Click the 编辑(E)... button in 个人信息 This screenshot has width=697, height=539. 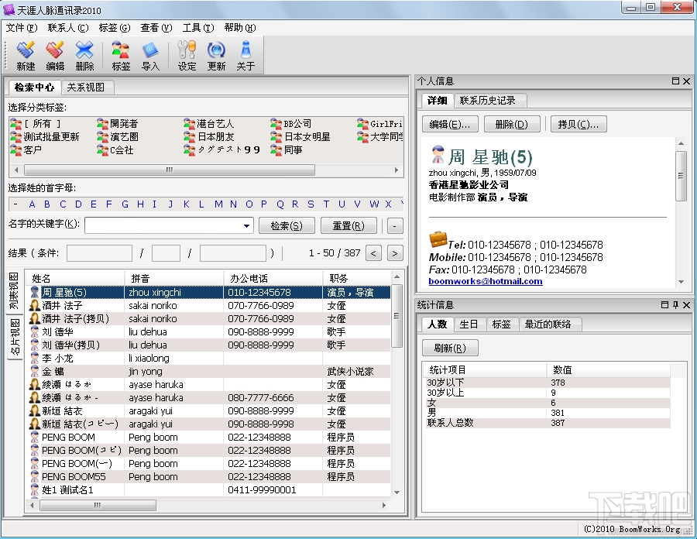[450, 124]
